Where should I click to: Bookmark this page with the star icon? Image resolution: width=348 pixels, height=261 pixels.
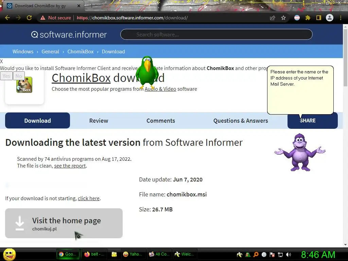pos(283,18)
